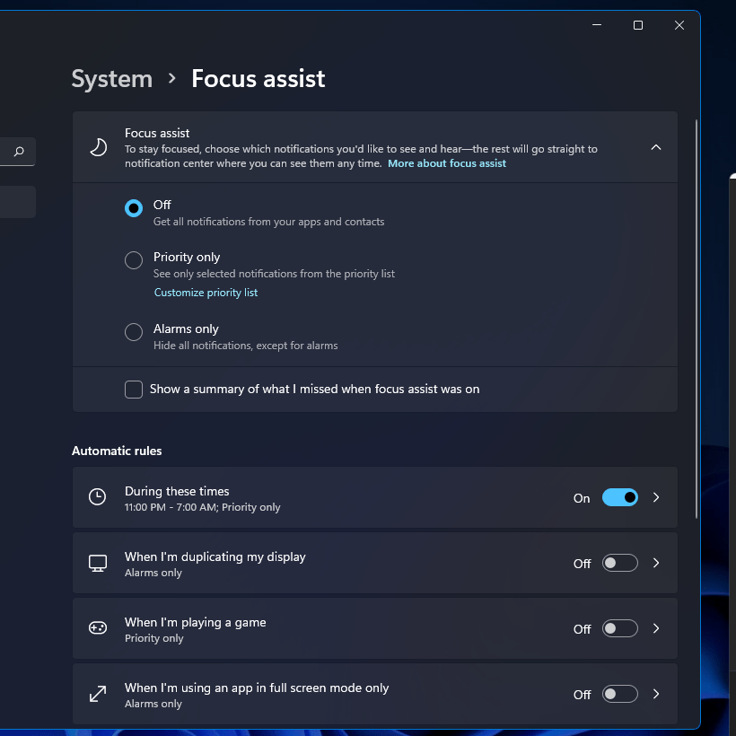This screenshot has height=736, width=736.
Task: Open the Customize priority list link
Action: [206, 293]
